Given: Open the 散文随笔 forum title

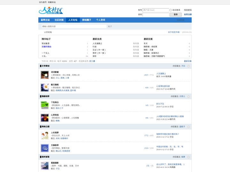Looking at the screenshot, I should 55,84.
